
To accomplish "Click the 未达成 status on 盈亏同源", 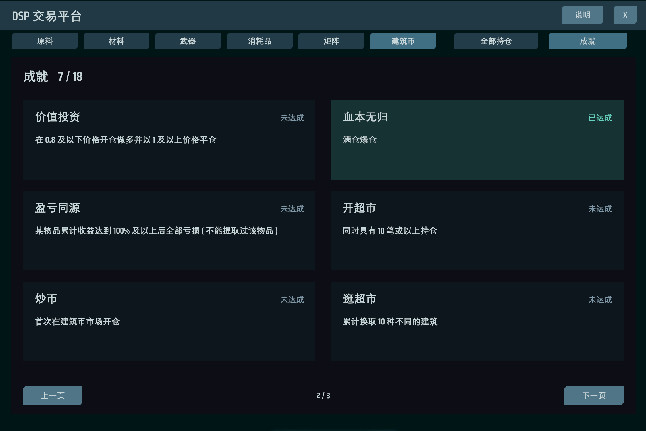I will [x=292, y=209].
